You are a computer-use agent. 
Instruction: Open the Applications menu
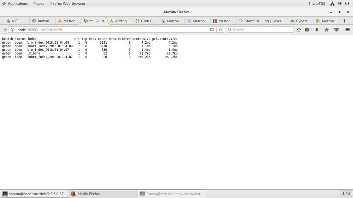15,4
